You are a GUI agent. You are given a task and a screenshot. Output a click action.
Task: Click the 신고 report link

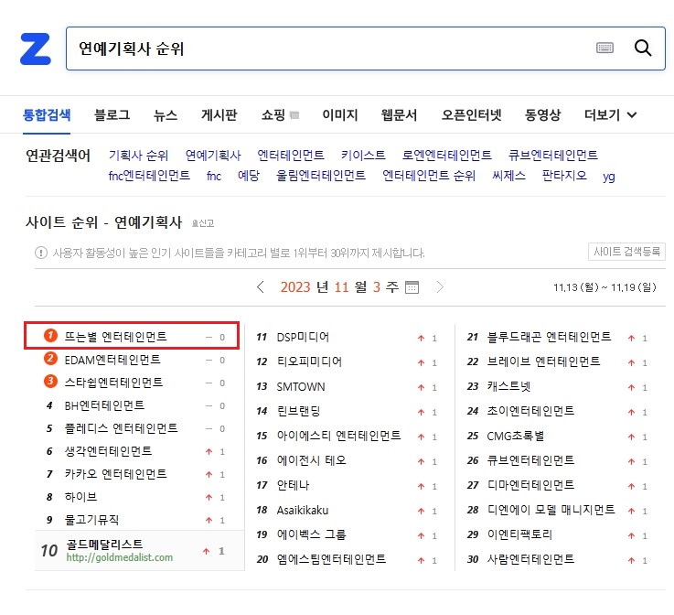point(203,223)
